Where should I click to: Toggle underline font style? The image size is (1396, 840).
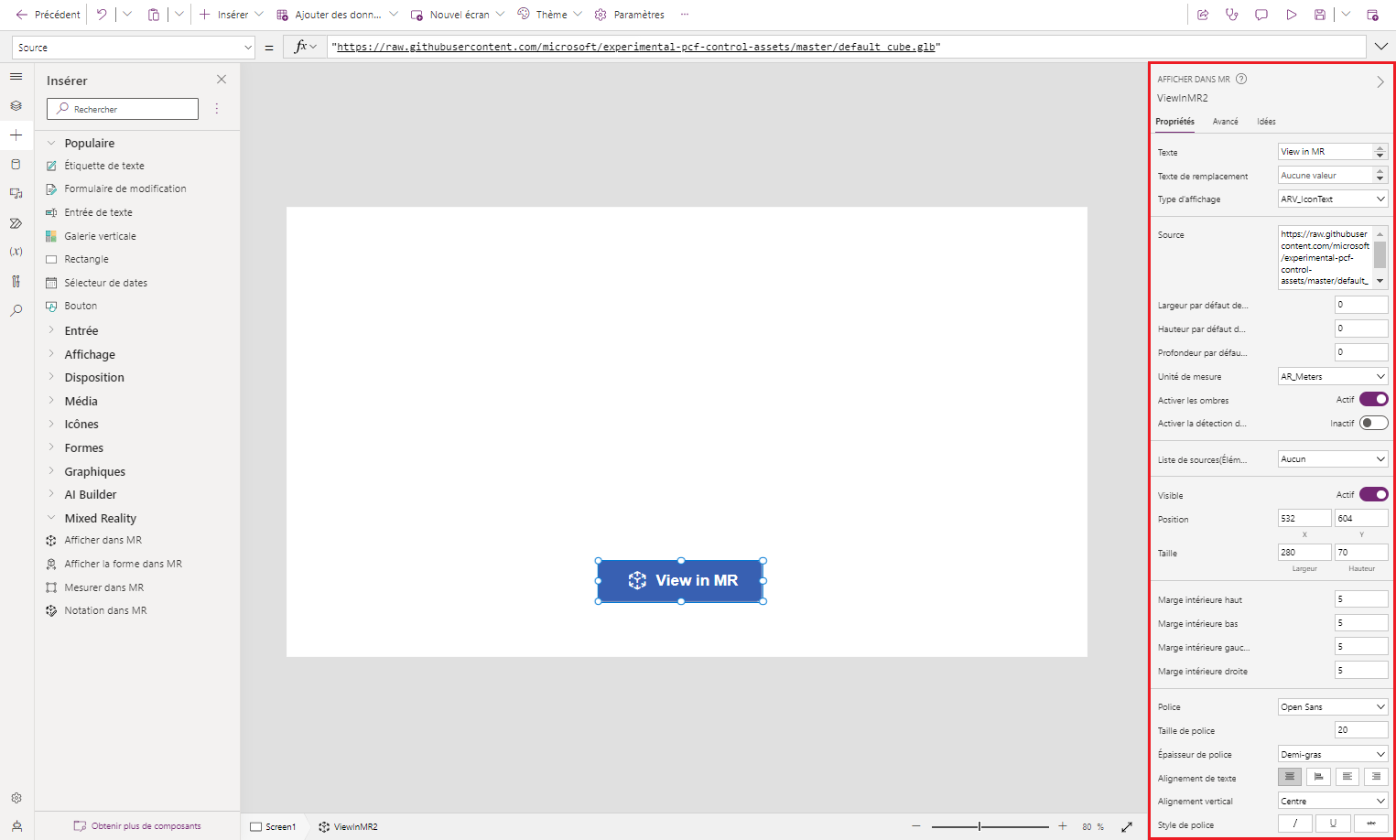(x=1333, y=824)
